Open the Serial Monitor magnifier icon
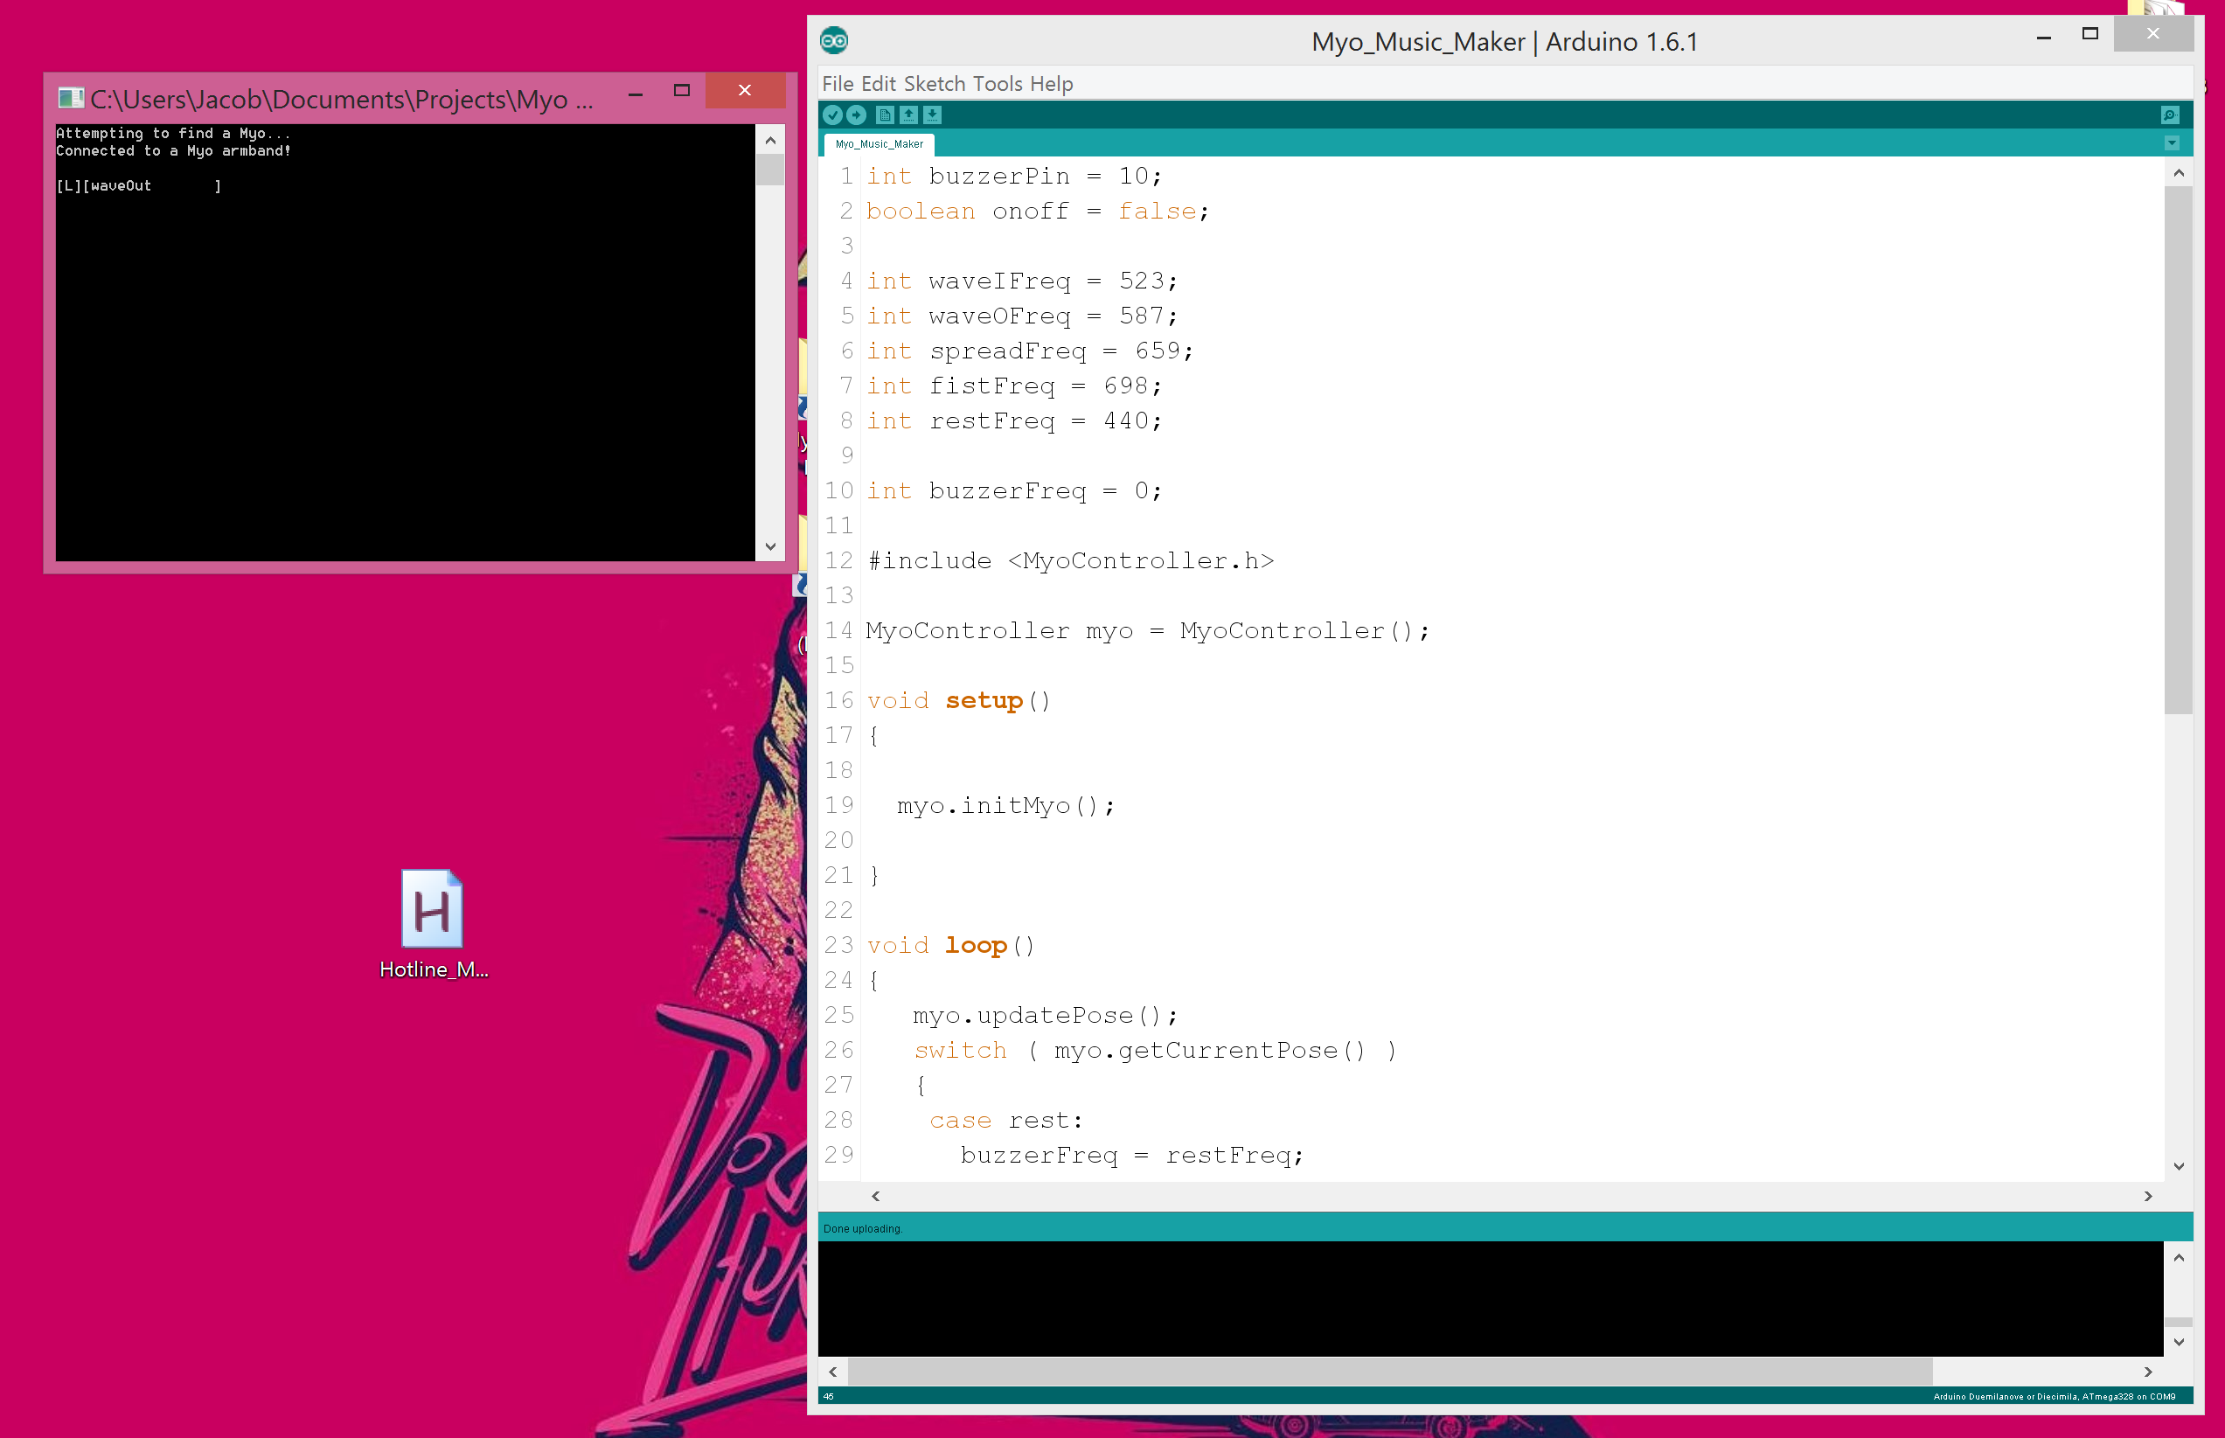Viewport: 2225px width, 1438px height. (2169, 115)
